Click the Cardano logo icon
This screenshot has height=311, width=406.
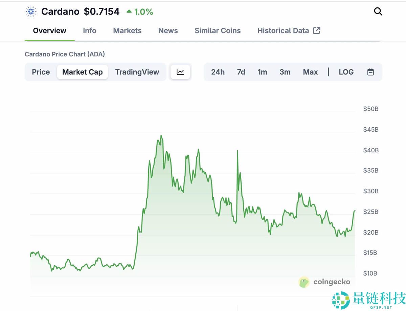pyautogui.click(x=30, y=11)
